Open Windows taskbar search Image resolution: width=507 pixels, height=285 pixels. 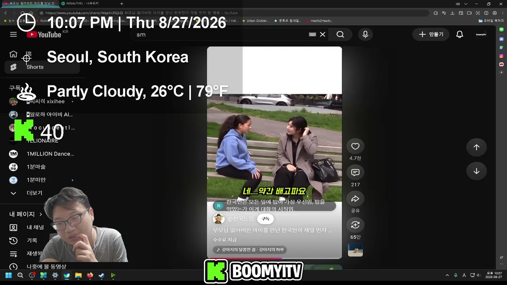click(x=20, y=275)
